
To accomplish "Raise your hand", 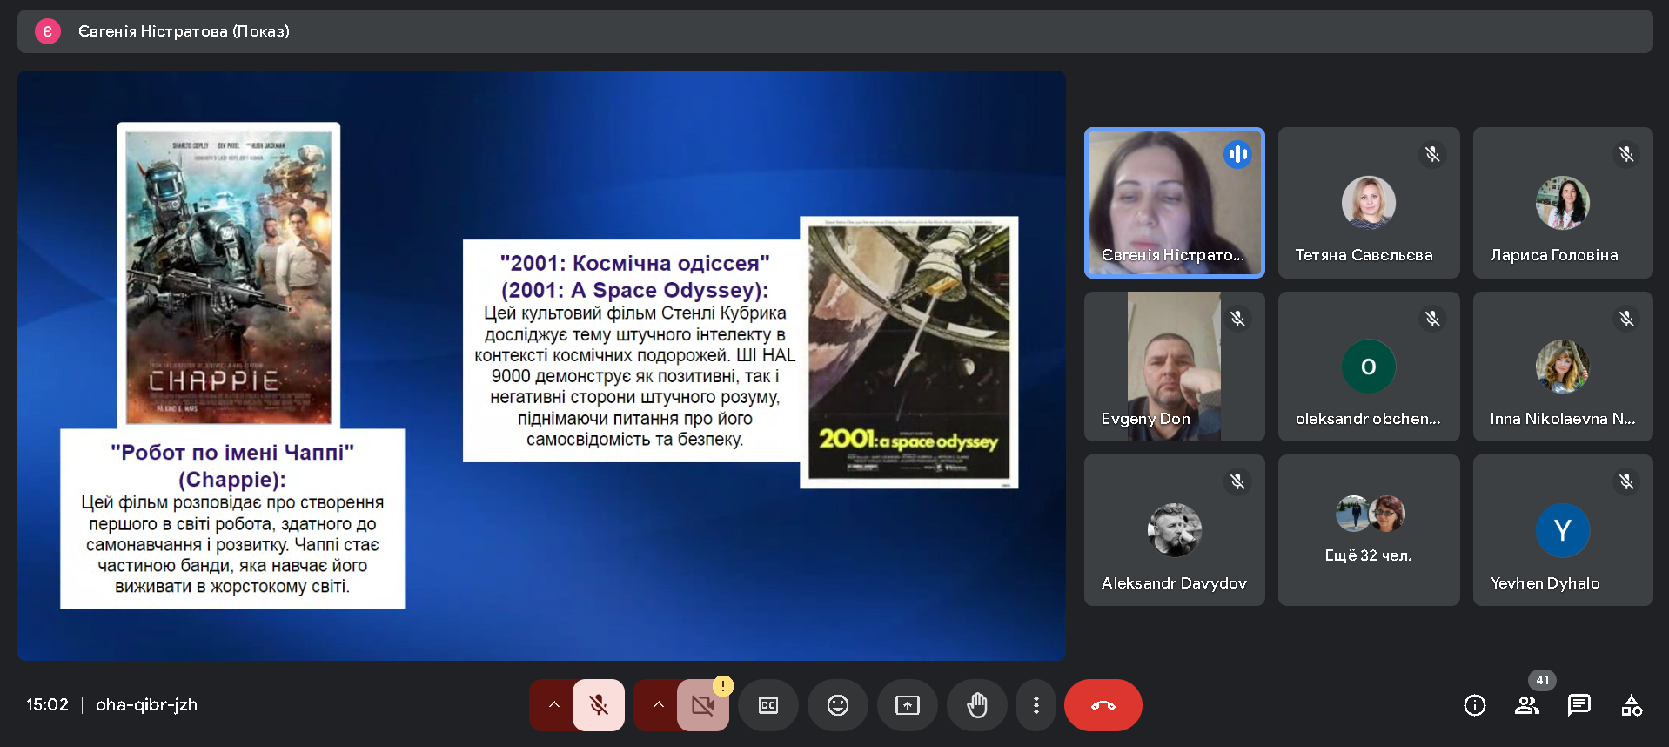I will coord(977,705).
